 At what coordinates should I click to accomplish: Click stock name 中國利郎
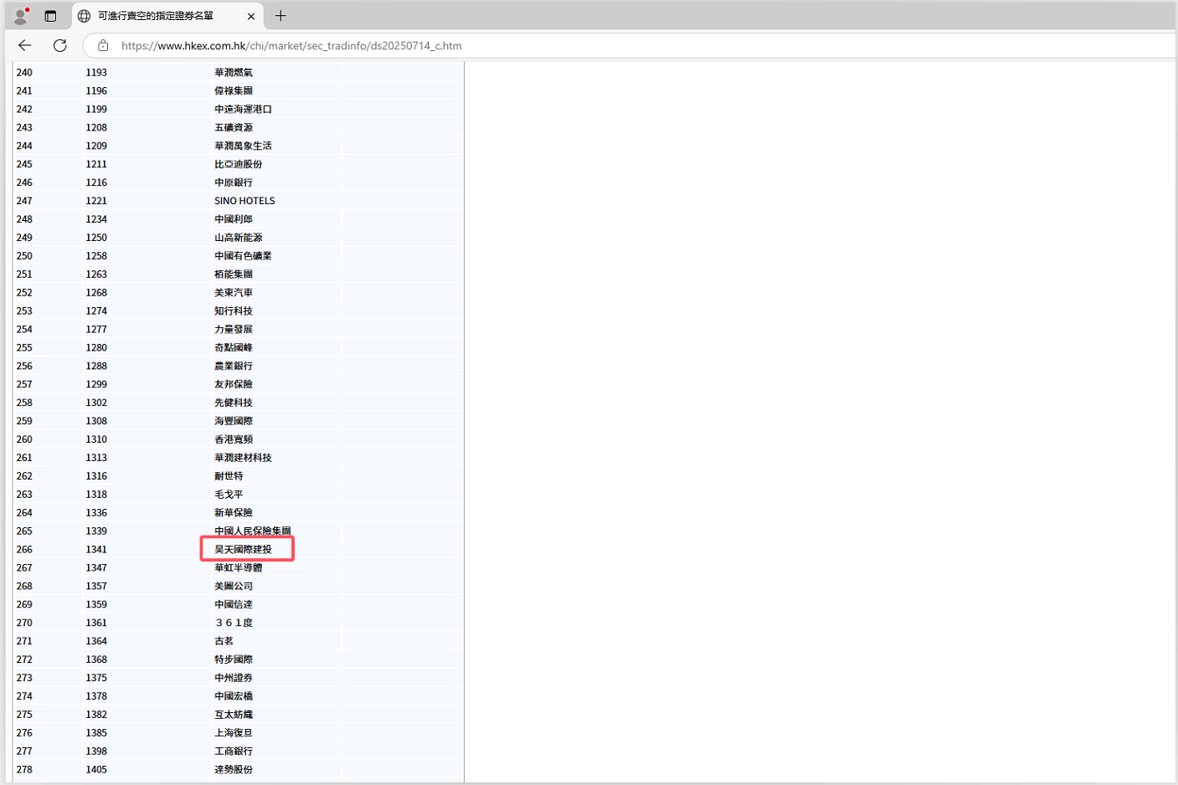coord(234,219)
